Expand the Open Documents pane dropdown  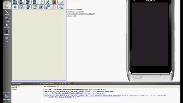[x=35, y=83]
